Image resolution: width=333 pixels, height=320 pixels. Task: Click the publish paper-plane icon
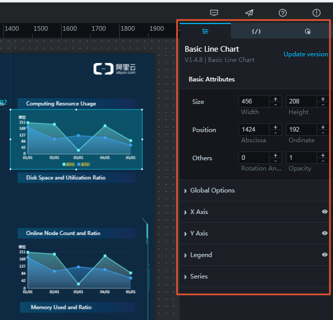[249, 13]
